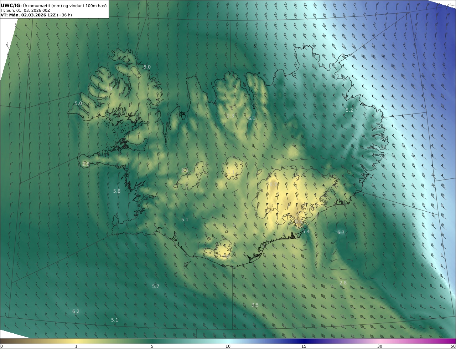The width and height of the screenshot is (456, 349).
Task: Click the '6.1' value on the map
Action: pos(252,118)
